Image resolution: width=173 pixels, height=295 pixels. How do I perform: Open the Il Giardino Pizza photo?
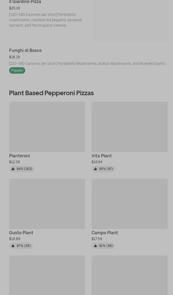131,20
